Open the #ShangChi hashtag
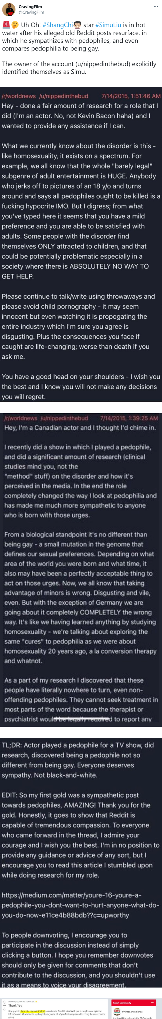The height and width of the screenshot is (1019, 162). point(58,25)
